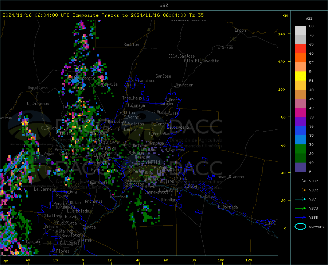Click the 'current' legend label
Image resolution: width=328 pixels, height=265 pixels.
tap(317, 226)
